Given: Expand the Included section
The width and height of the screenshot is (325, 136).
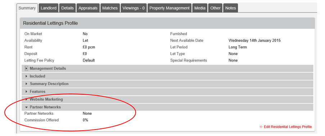Looking at the screenshot, I should pos(167,76).
